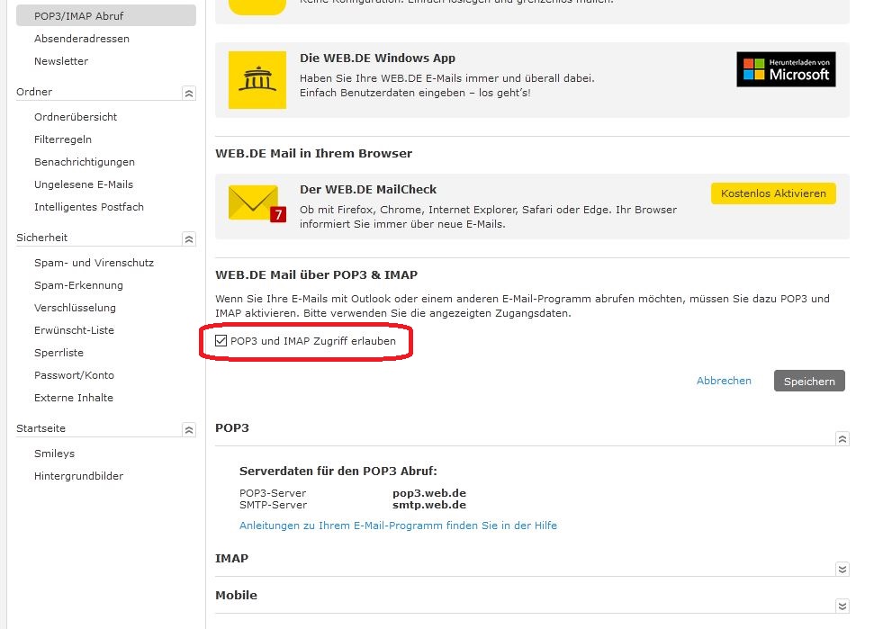Expand the IMAP section
Image resolution: width=874 pixels, height=629 pixels.
click(x=842, y=569)
